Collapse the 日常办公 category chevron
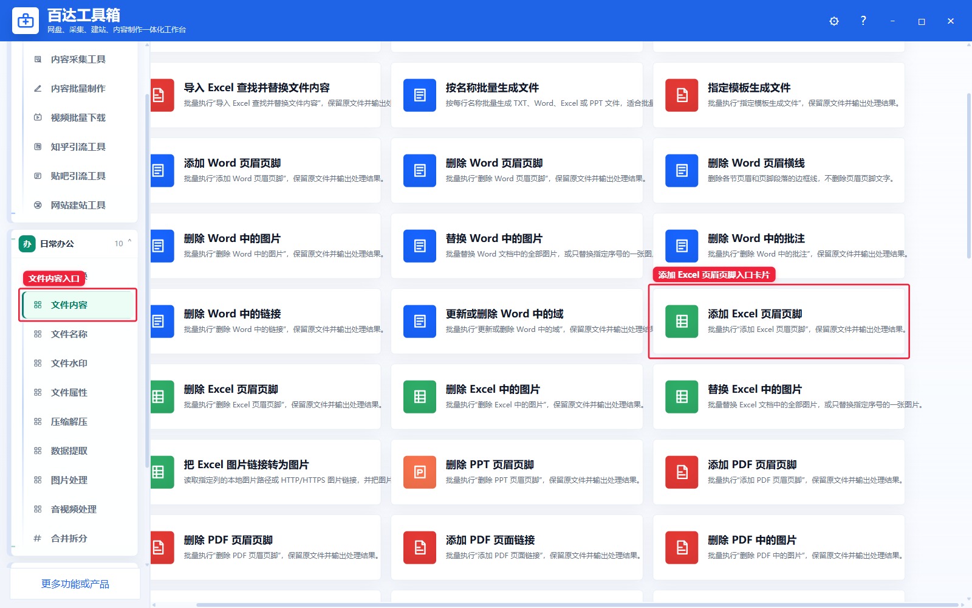 click(129, 243)
